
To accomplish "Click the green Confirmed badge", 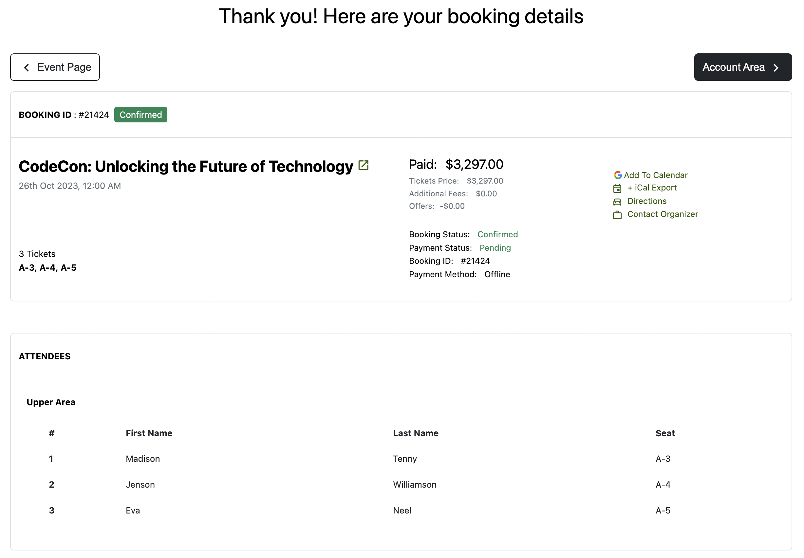I will pyautogui.click(x=140, y=115).
